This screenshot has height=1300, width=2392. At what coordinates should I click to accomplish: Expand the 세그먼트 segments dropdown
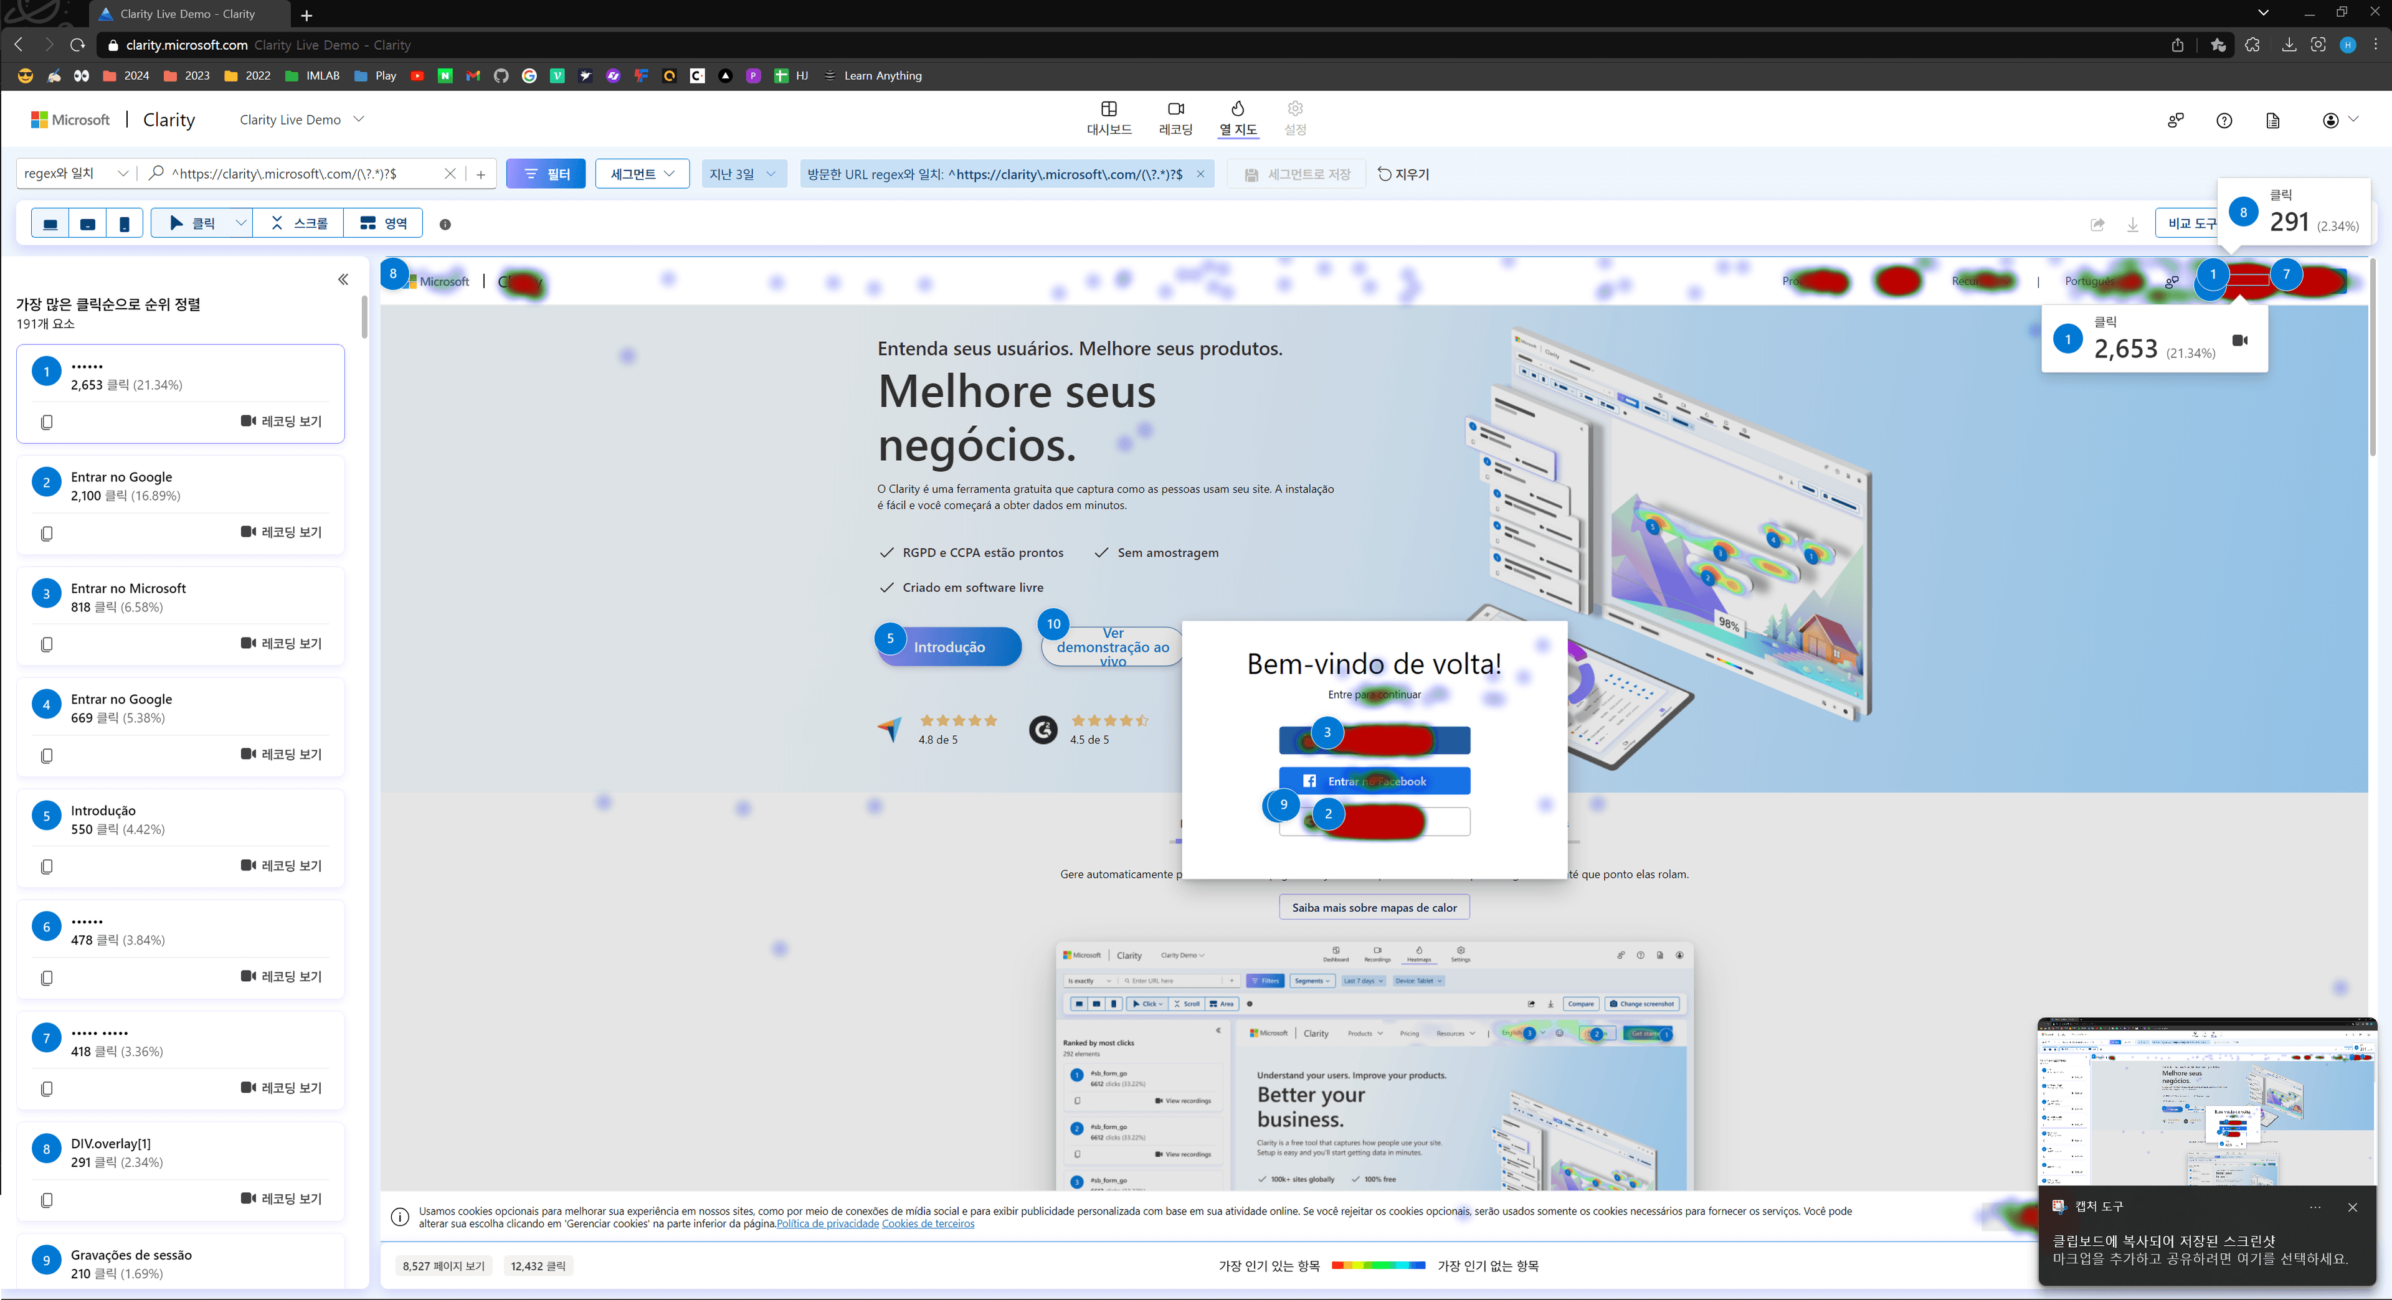tap(642, 174)
